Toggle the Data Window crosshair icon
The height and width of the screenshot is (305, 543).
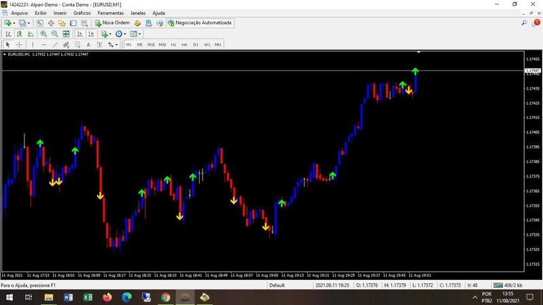[51, 23]
